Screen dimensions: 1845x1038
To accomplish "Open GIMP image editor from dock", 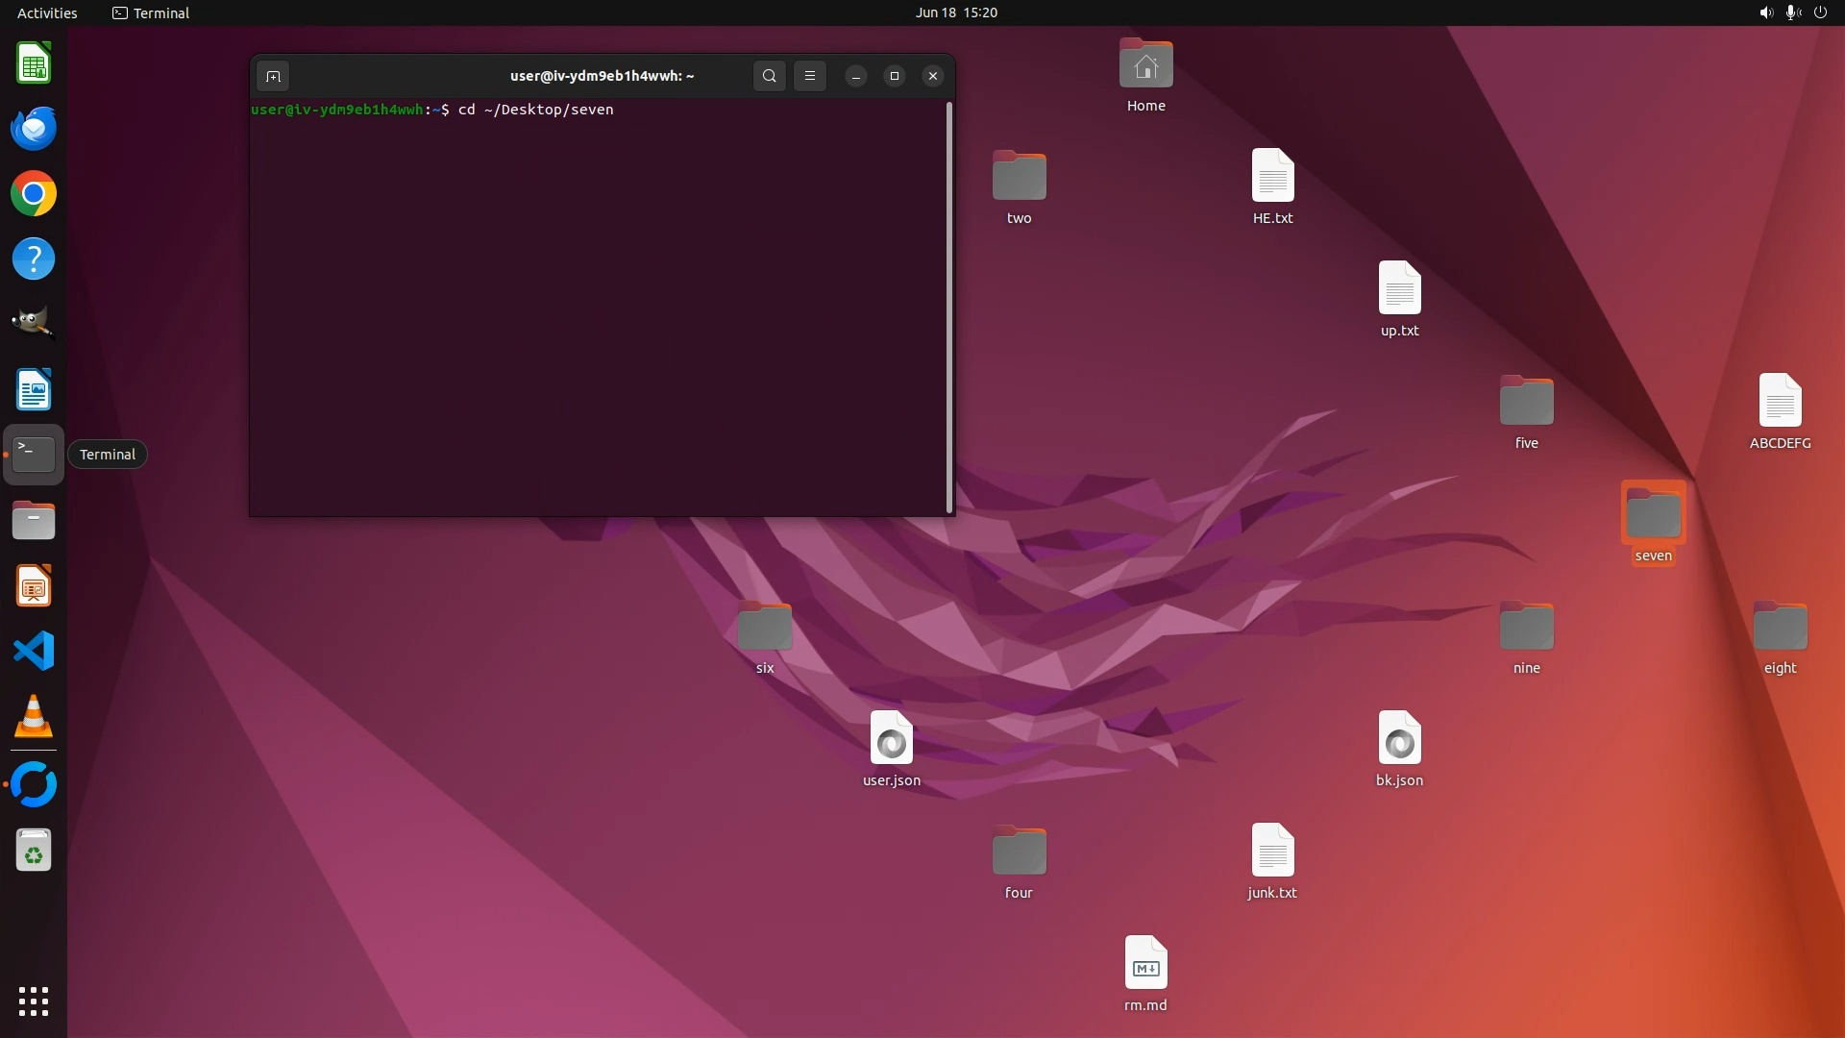I will pyautogui.click(x=34, y=324).
